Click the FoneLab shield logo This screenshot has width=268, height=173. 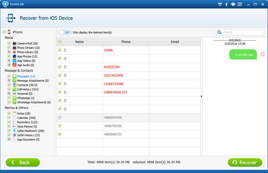[5, 4]
